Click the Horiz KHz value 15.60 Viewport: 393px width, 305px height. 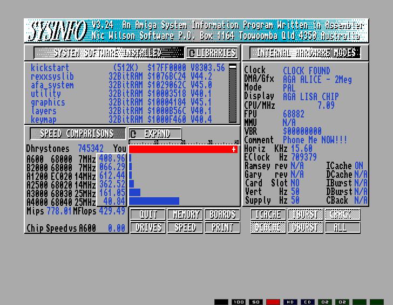tap(302, 148)
